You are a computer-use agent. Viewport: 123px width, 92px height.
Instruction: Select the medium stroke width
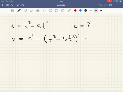pos(96,10)
